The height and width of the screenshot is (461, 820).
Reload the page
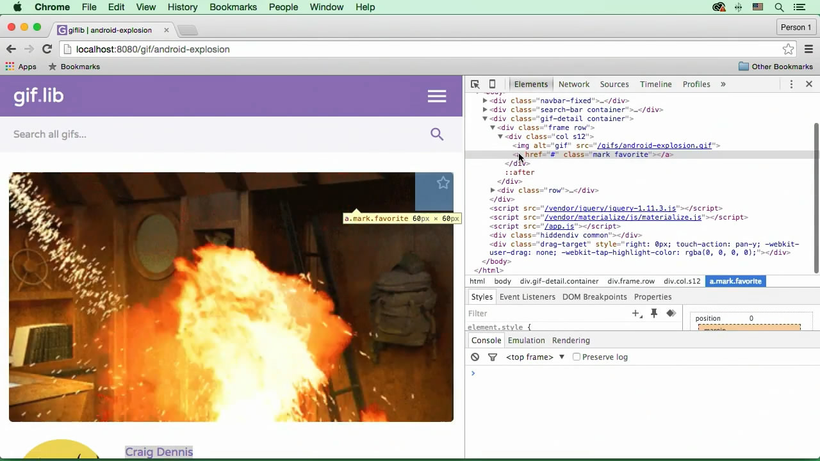[47, 49]
